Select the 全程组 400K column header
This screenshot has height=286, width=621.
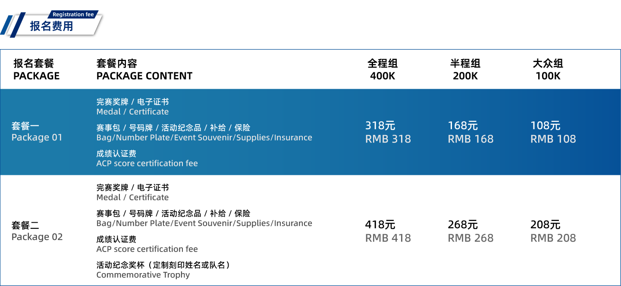point(383,70)
